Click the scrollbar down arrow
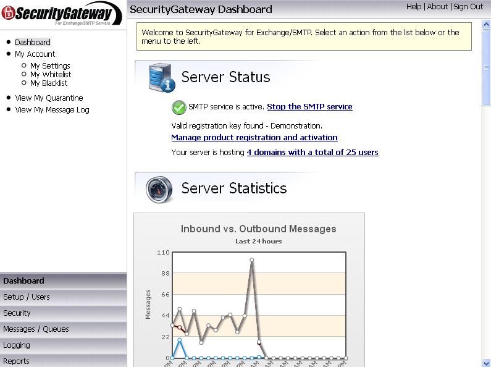Image resolution: width=491 pixels, height=367 pixels. click(486, 363)
